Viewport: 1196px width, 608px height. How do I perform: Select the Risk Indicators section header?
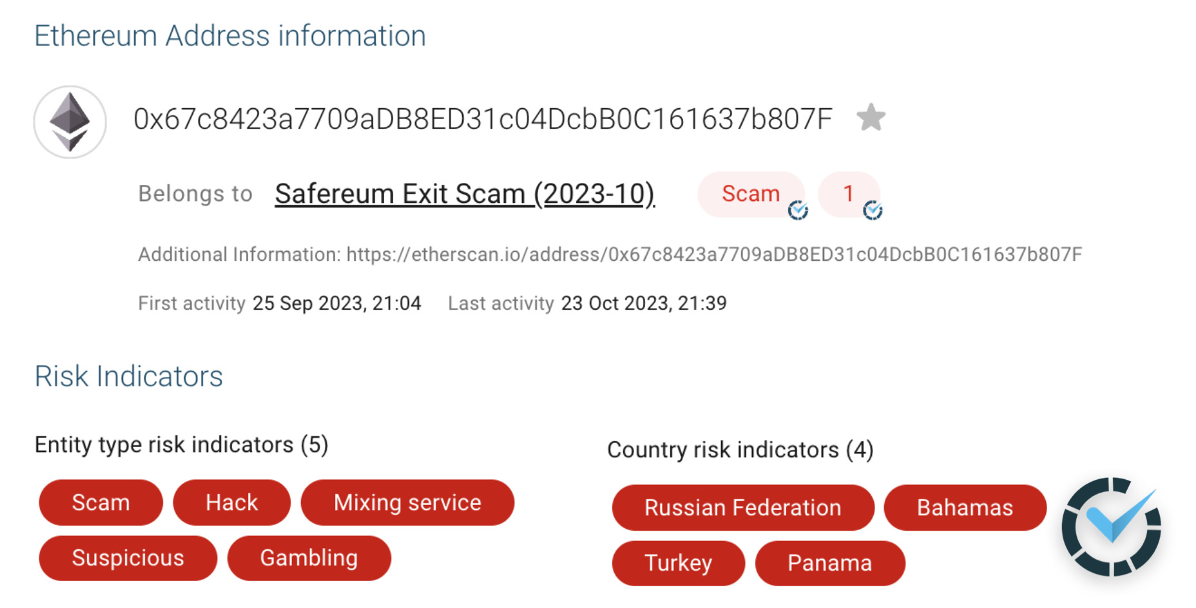tap(129, 375)
